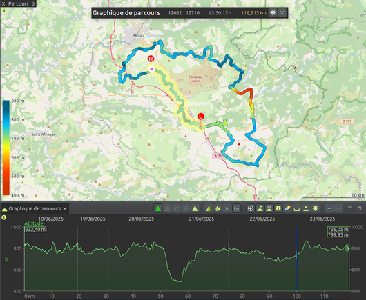Click the 22/06/2025 date label
This screenshot has width=366, height=300.
262,219
